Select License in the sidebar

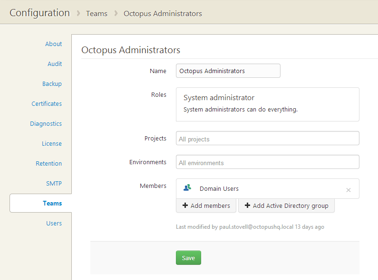pos(51,143)
